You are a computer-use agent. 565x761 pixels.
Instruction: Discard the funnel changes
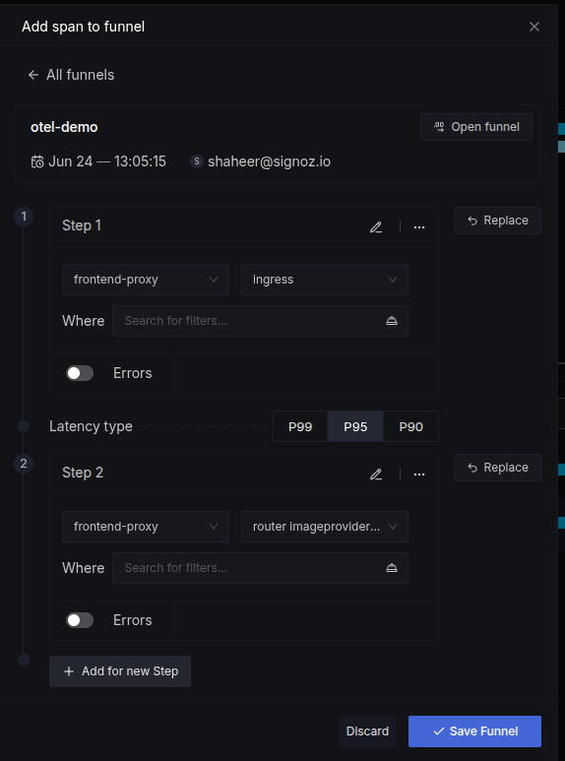click(367, 731)
